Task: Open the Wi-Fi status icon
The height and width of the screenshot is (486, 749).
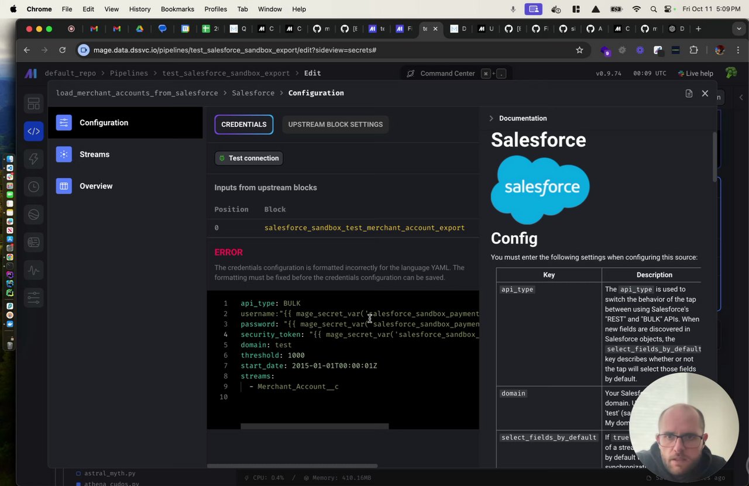Action: [636, 9]
